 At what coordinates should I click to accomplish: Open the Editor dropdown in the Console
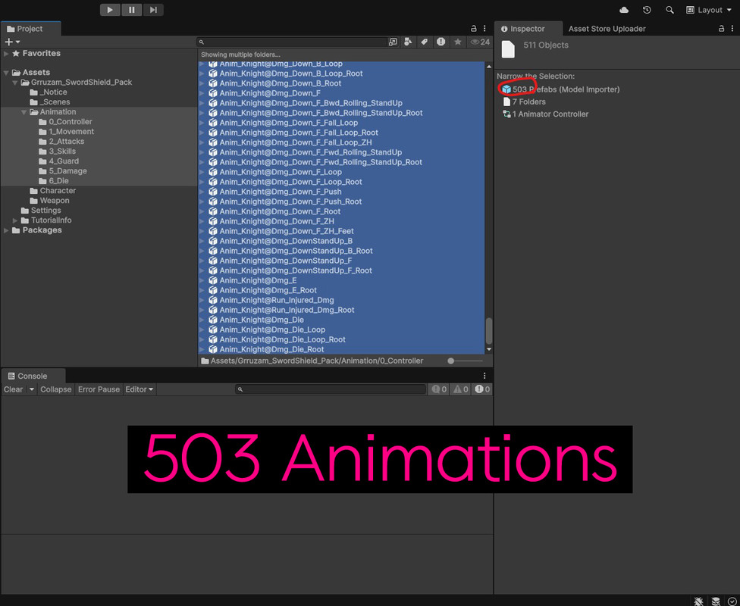(x=140, y=389)
